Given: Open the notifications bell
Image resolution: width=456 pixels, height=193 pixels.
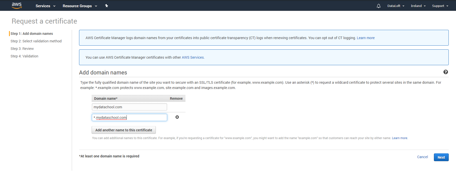Looking at the screenshot, I should (379, 6).
